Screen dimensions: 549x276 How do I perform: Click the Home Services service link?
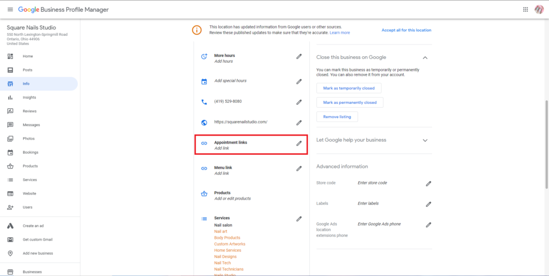click(x=227, y=250)
